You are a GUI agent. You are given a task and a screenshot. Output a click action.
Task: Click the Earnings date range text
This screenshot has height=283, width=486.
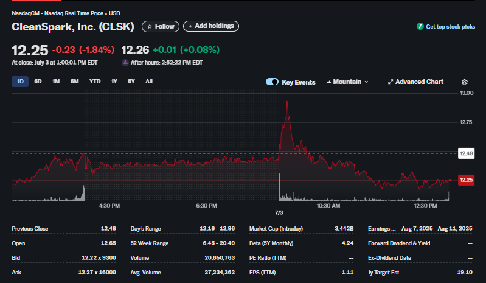click(x=437, y=229)
